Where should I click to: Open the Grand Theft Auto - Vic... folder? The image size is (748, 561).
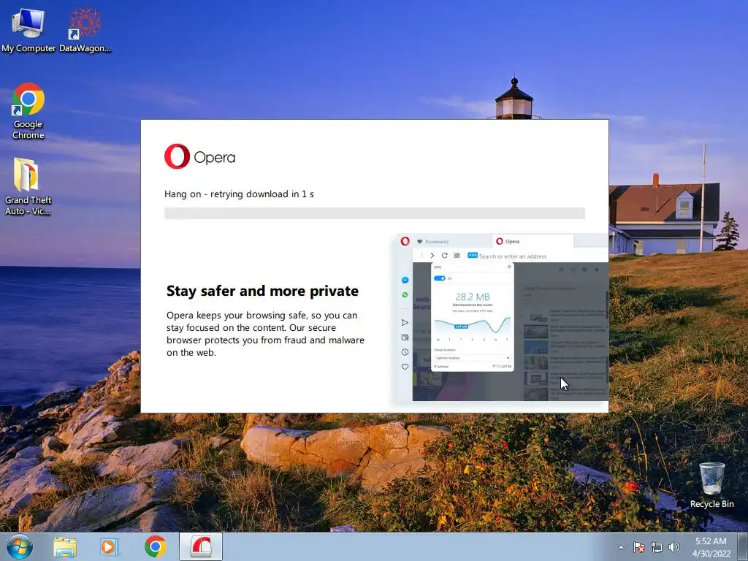28,186
